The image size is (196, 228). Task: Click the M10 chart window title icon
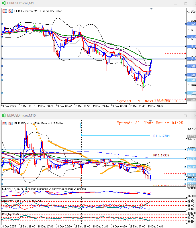click(x=4, y=115)
